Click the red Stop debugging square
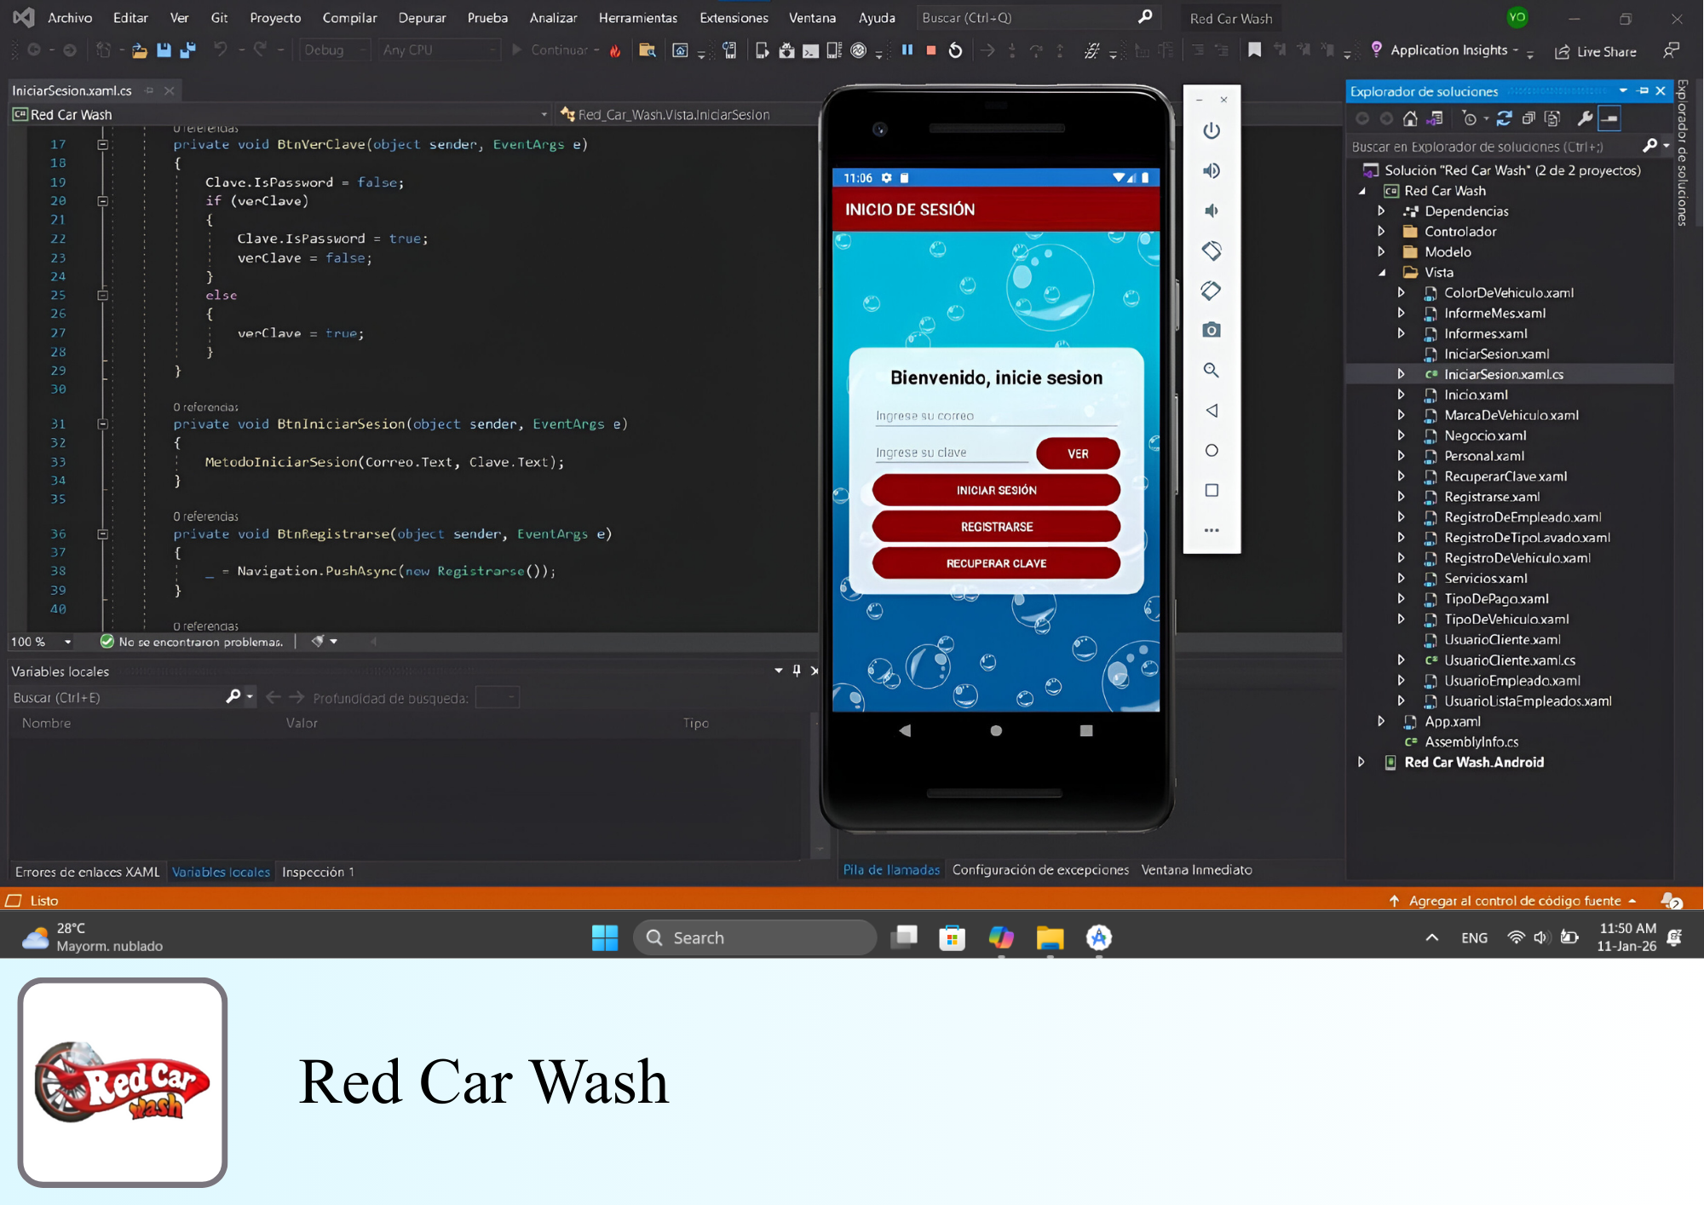Viewport: 1704px width, 1205px height. click(x=931, y=50)
